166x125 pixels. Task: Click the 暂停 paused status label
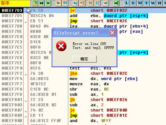(x=5, y=3)
